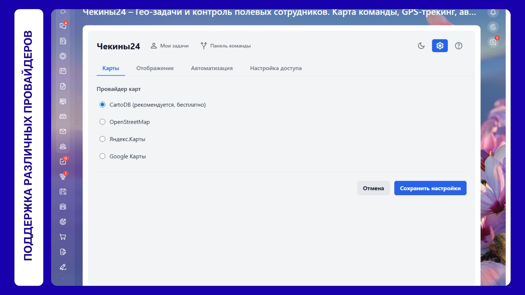
Task: Select OpenStreetMap as map provider
Action: pyautogui.click(x=102, y=122)
